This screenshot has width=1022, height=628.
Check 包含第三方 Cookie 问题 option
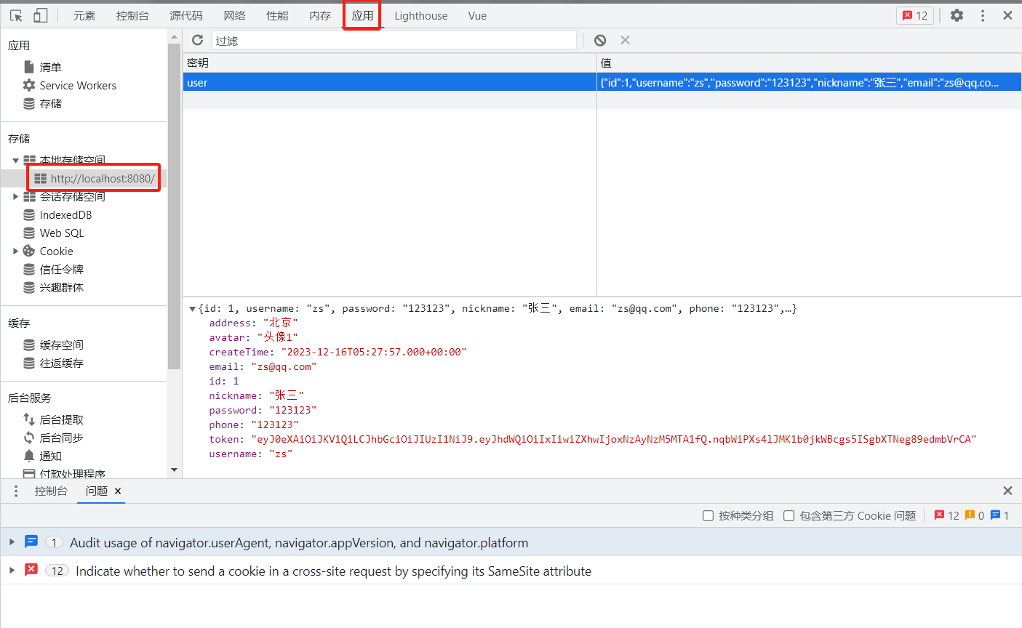[x=789, y=515]
